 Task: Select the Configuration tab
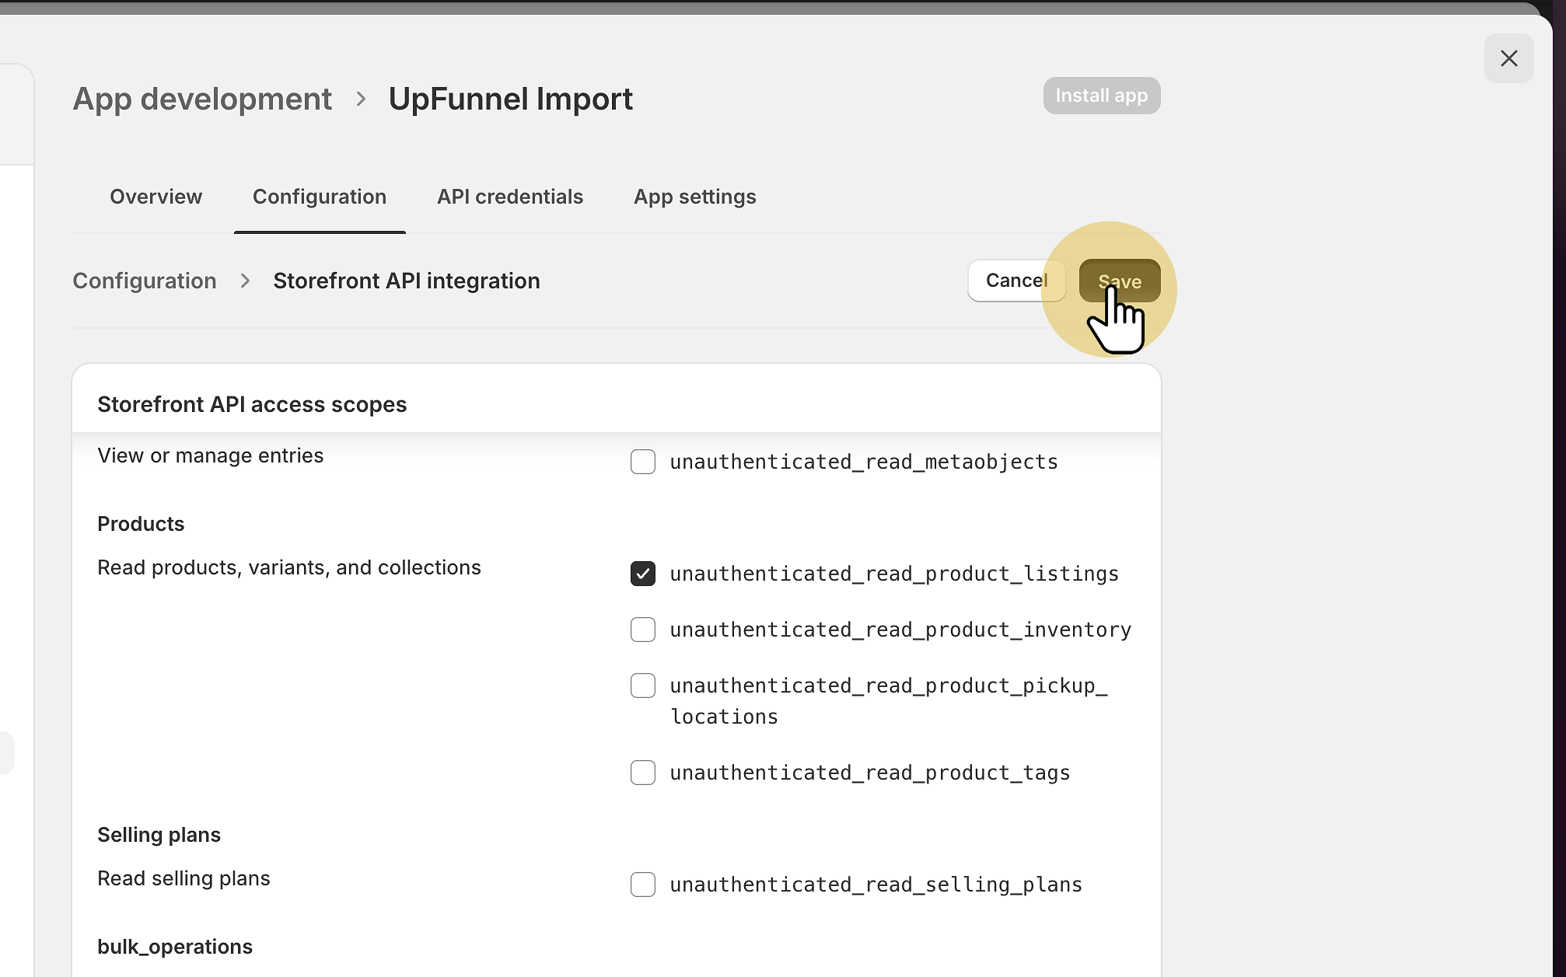(x=320, y=197)
